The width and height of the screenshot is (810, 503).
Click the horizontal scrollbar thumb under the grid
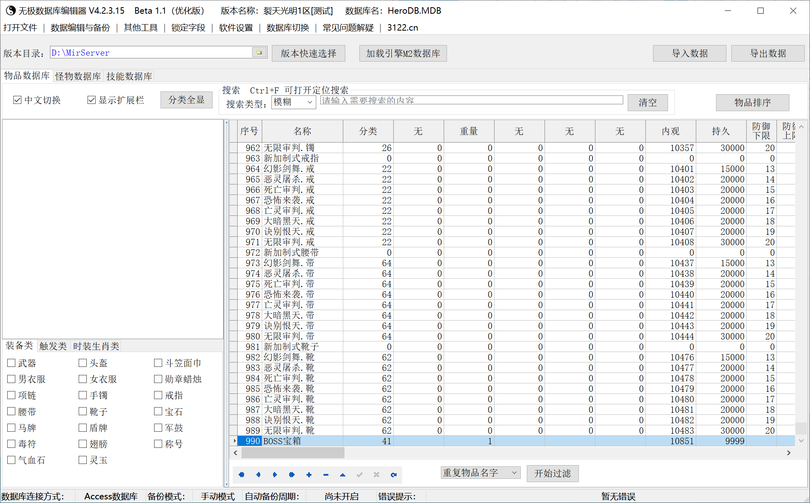pyautogui.click(x=293, y=453)
